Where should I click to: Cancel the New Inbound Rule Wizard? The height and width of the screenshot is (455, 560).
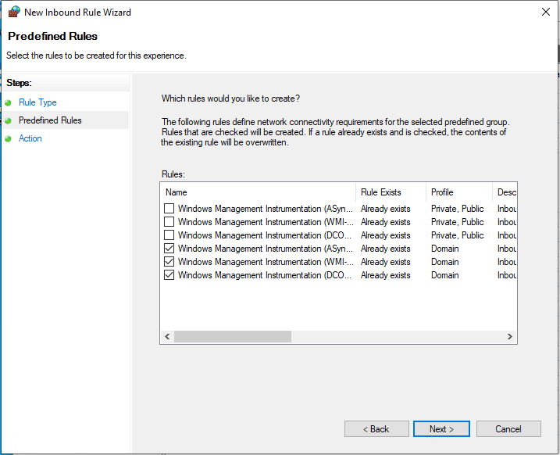[x=508, y=428]
